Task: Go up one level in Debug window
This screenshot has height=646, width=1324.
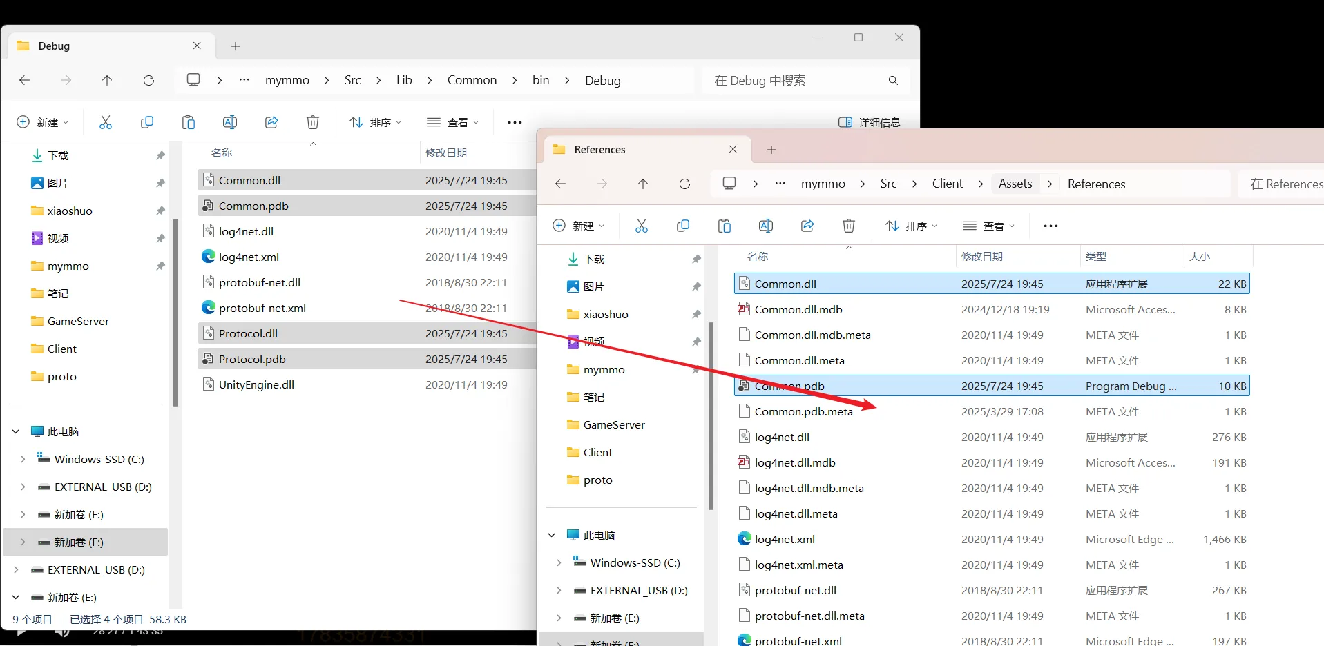Action: pos(107,80)
